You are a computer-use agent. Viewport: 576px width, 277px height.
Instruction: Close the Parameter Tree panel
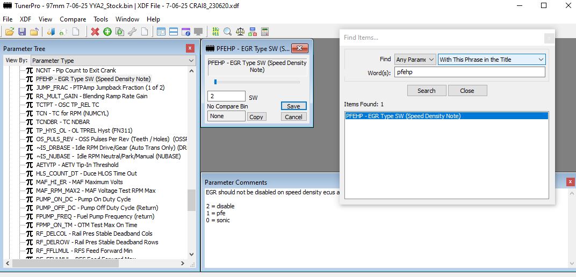190,48
